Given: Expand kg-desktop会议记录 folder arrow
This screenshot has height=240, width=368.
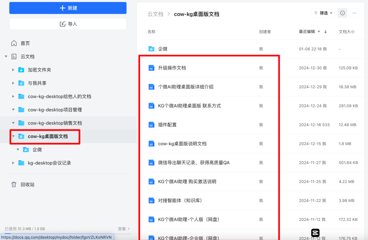Looking at the screenshot, I should click(x=13, y=163).
